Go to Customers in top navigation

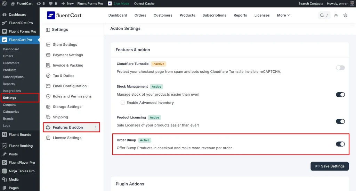(163, 15)
